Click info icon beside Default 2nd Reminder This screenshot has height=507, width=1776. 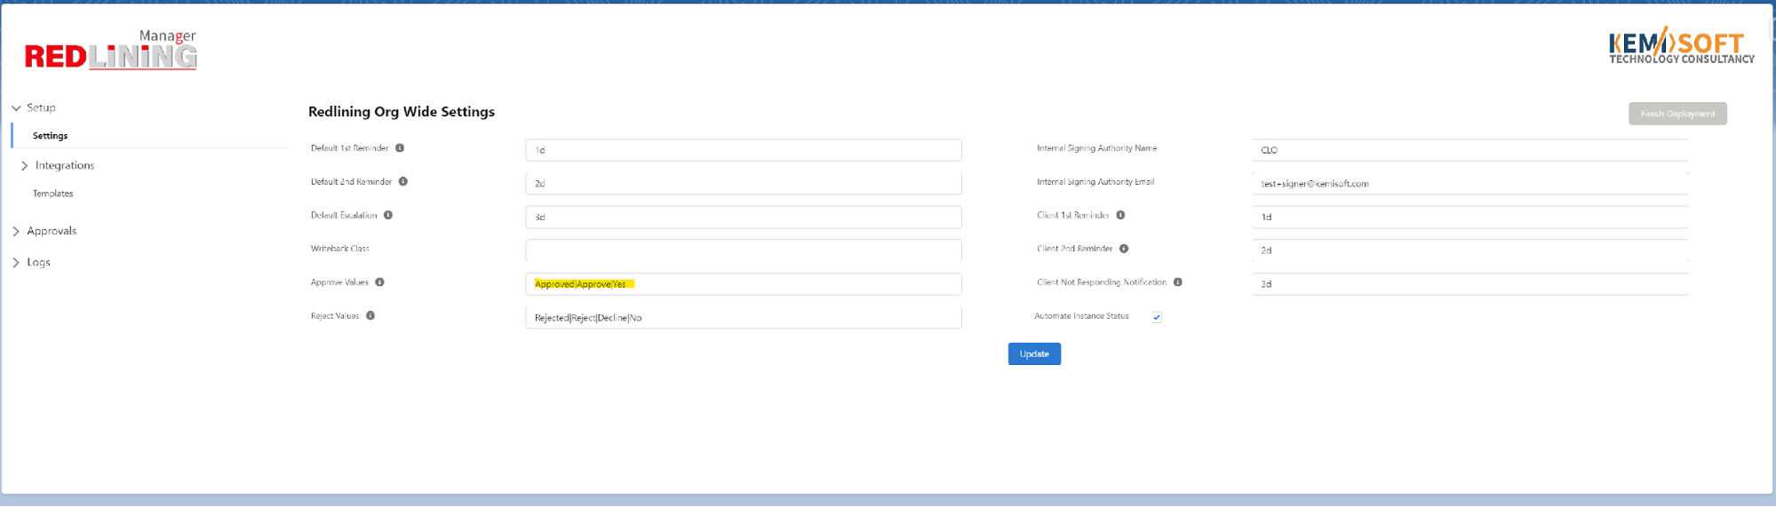tap(403, 182)
